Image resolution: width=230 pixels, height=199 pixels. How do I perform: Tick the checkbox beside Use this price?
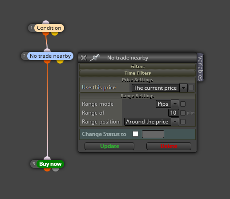click(191, 88)
